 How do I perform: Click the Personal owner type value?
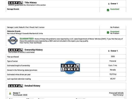(113, 61)
